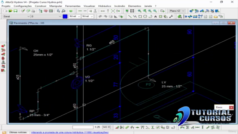238x134 pixels.
Task: Open the first Nível dropdown
Action: click(74, 16)
